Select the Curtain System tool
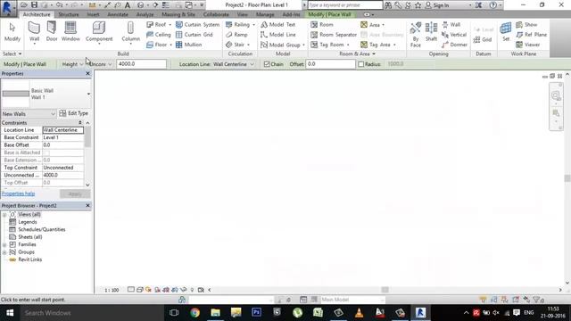The width and height of the screenshot is (571, 321). point(197,24)
